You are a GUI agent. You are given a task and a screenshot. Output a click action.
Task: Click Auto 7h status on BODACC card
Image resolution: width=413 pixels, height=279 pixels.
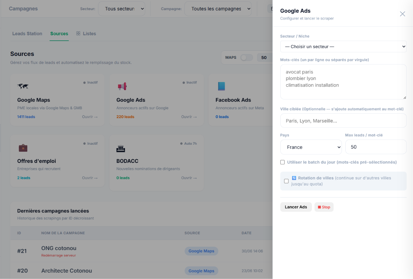click(189, 143)
